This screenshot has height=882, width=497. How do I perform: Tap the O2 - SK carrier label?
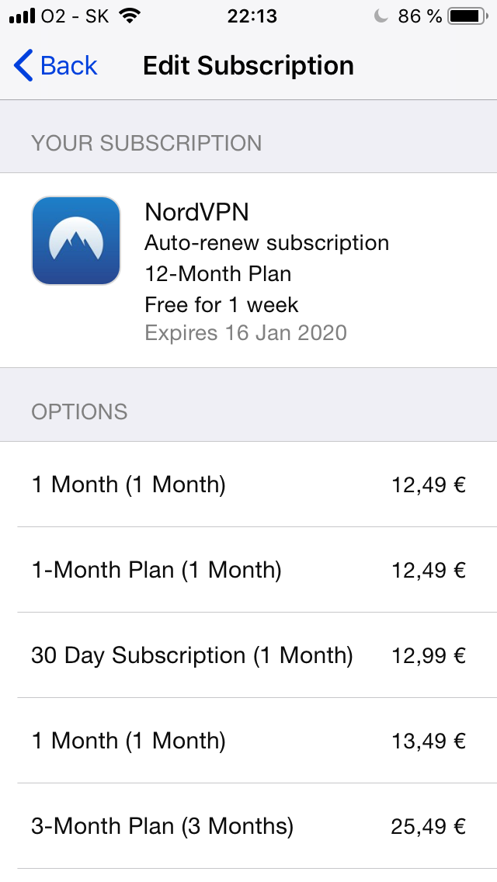tap(75, 16)
